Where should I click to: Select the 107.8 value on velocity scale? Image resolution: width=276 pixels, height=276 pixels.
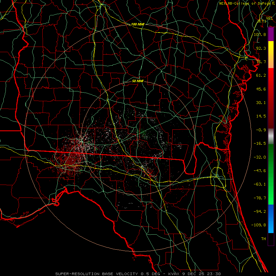point(260,34)
